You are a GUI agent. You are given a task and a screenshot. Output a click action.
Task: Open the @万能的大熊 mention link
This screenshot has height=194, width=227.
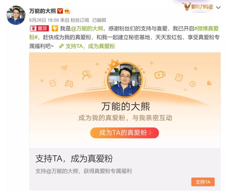[87, 28]
